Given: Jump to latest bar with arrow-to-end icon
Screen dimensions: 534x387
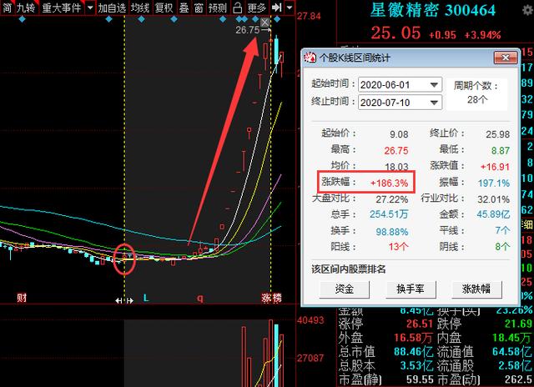Looking at the screenshot, I should (276, 8).
